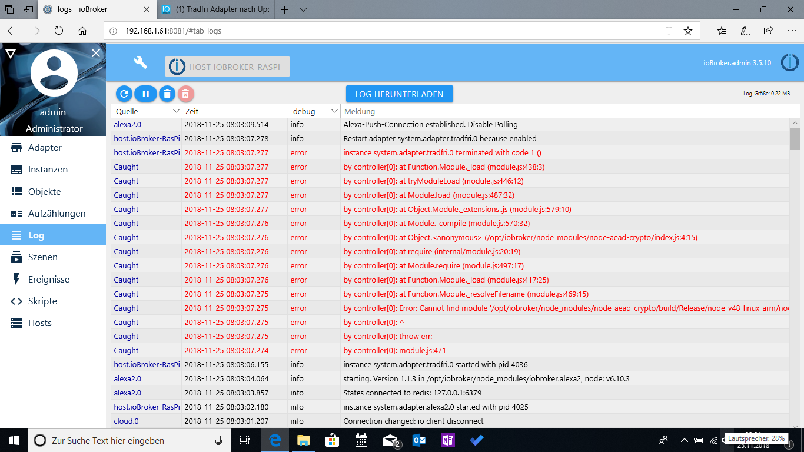Viewport: 804px width, 452px height.
Task: Click the Meldung filter input field
Action: click(x=570, y=111)
